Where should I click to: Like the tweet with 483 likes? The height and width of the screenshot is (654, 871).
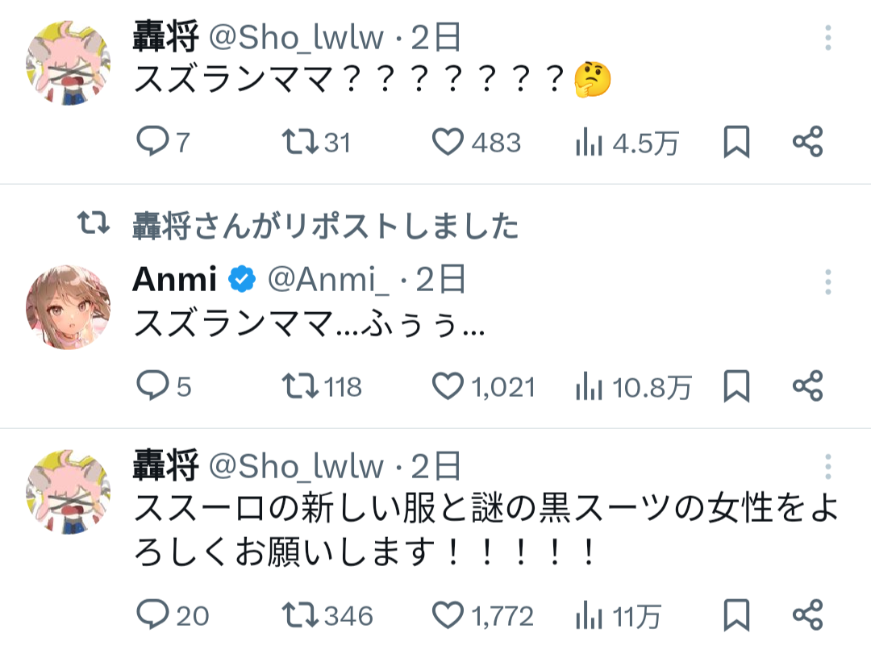click(x=448, y=143)
